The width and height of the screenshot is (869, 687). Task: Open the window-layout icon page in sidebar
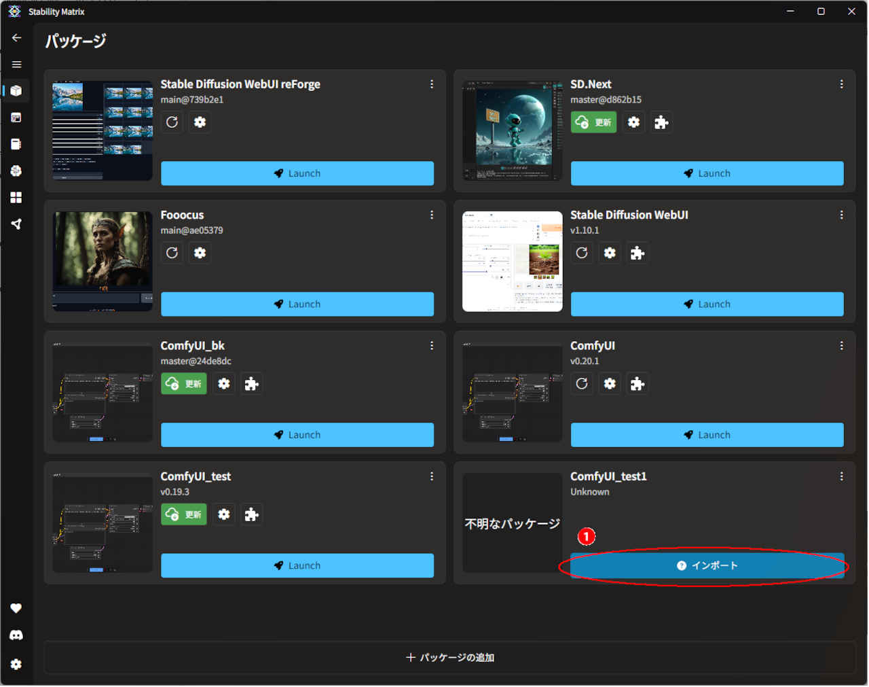[16, 118]
